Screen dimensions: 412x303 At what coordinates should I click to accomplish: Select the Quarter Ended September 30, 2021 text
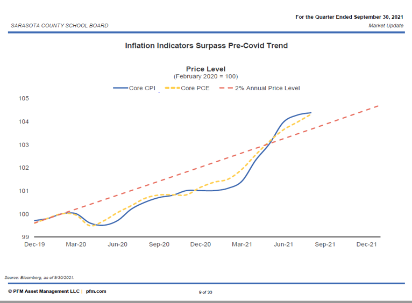(x=349, y=17)
